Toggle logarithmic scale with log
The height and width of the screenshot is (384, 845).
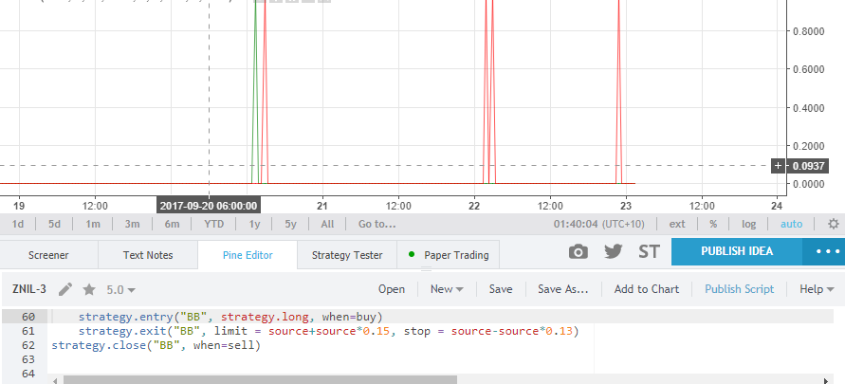coord(748,224)
